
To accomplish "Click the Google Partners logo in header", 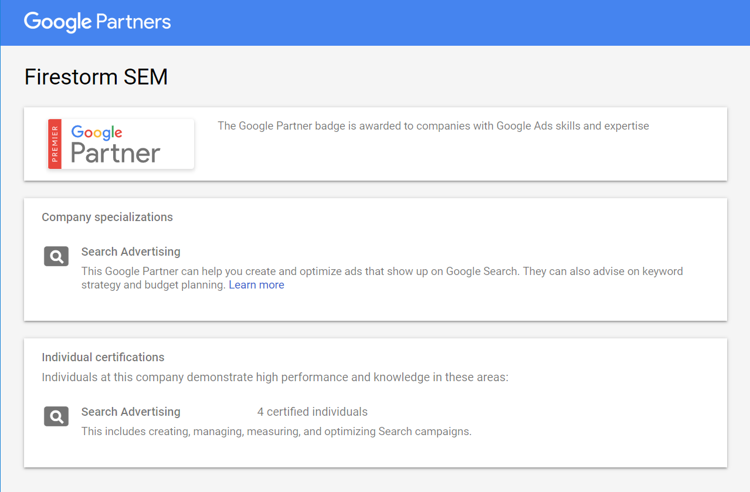I will (x=97, y=22).
